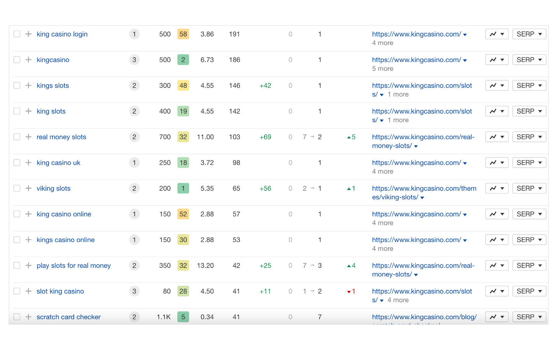Open the trend chart button for king casino login

[x=497, y=34]
